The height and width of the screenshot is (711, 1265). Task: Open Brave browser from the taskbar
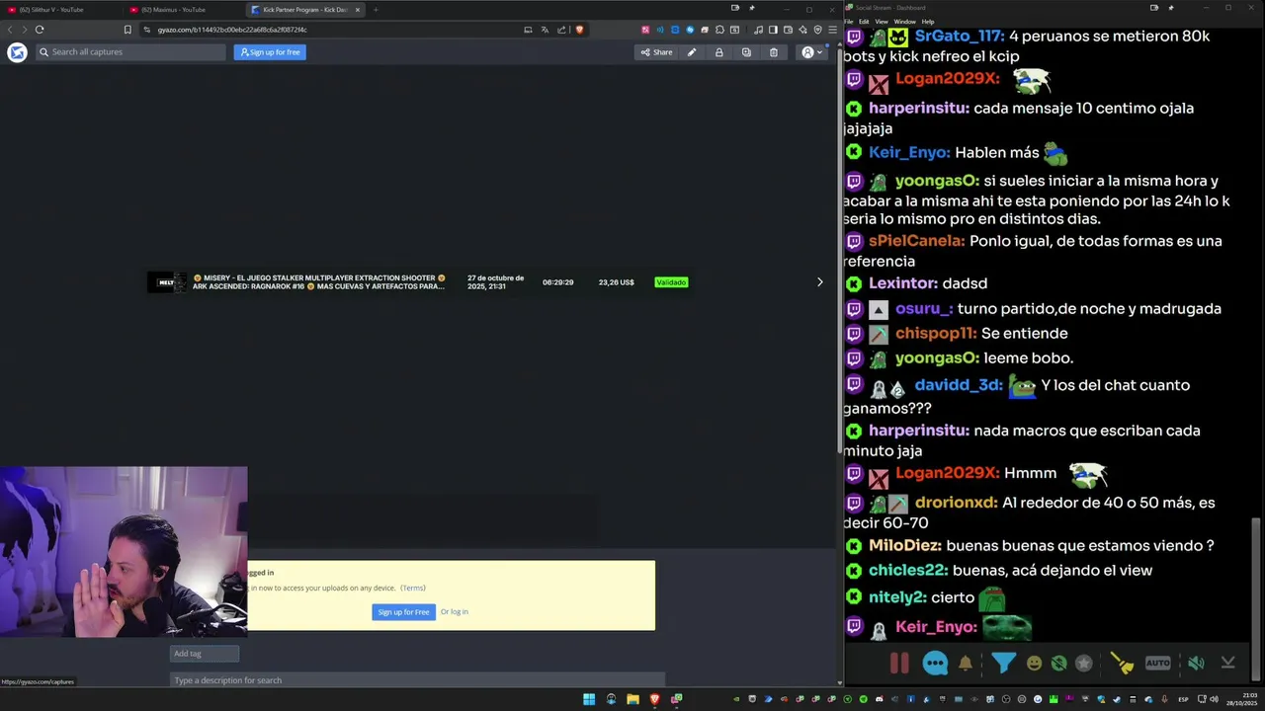click(x=654, y=699)
